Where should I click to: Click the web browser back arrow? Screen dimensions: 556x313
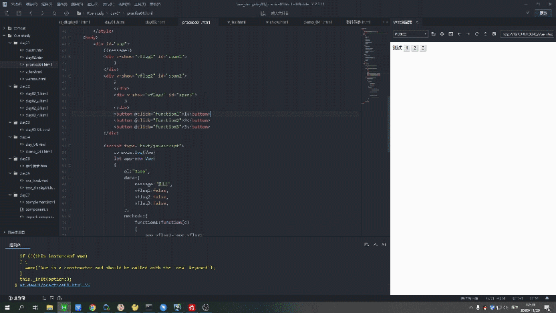(459, 34)
